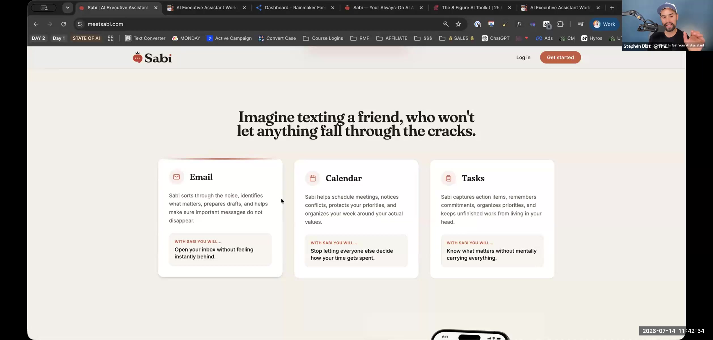Click the screen-sharing indicator pill in the tab strip
The height and width of the screenshot is (340, 713).
click(44, 8)
